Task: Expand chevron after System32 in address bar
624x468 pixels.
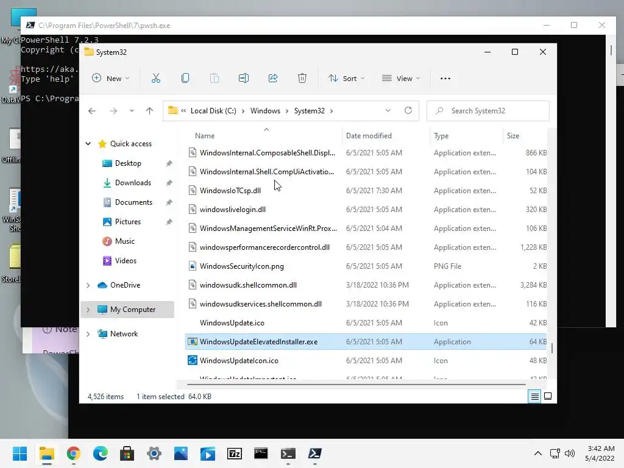Action: [331, 111]
